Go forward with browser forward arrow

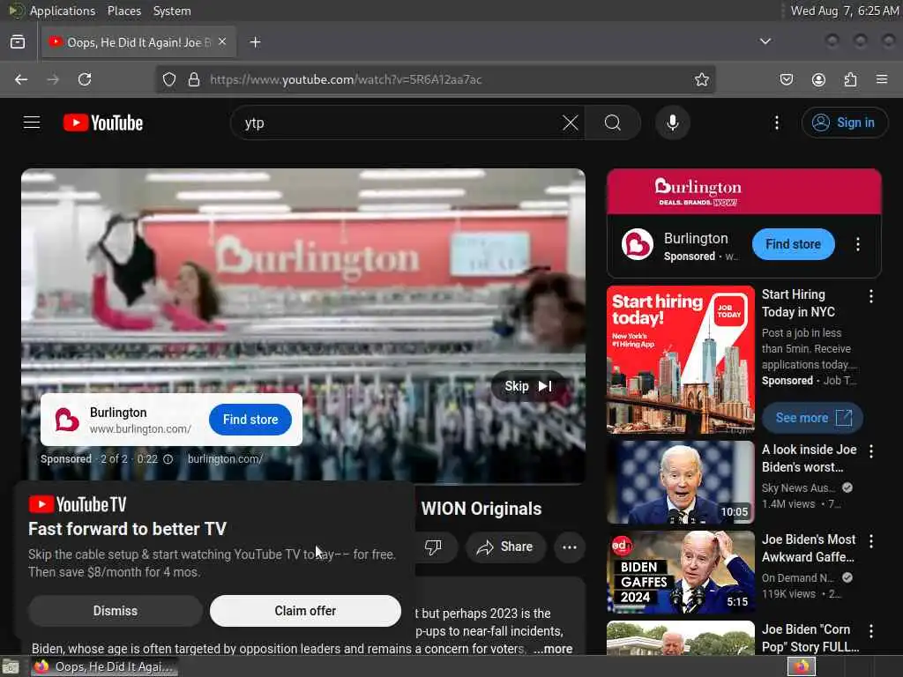click(x=53, y=79)
